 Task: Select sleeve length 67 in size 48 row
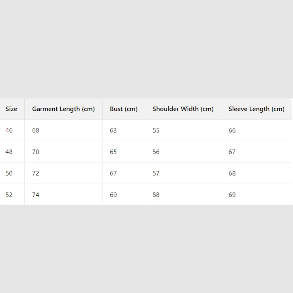tap(232, 152)
